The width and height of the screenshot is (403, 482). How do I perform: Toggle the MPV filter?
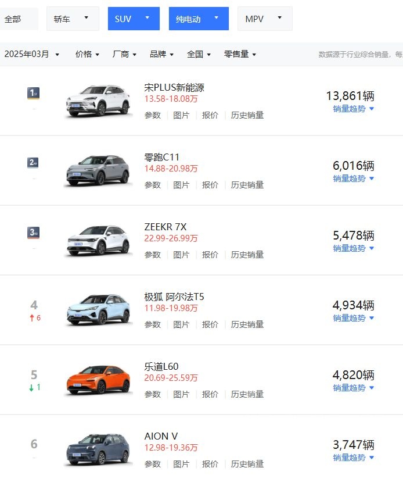coord(264,19)
